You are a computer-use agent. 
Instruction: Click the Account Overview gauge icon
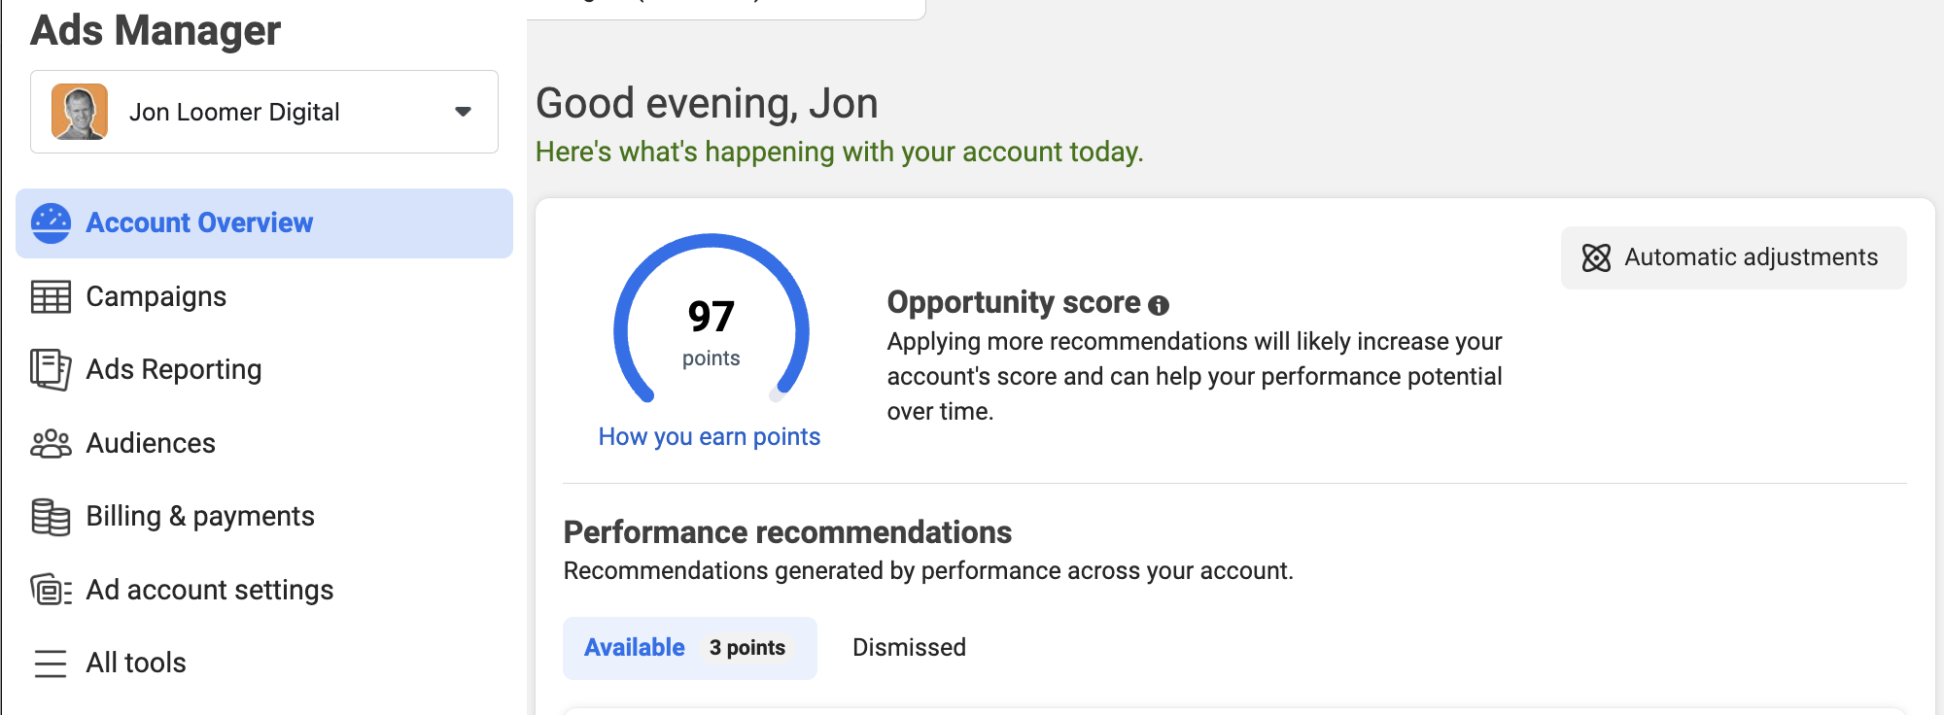[x=51, y=223]
